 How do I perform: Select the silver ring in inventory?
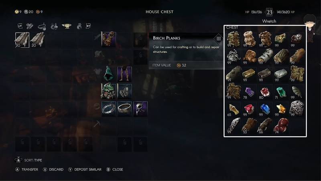pyautogui.click(x=108, y=109)
